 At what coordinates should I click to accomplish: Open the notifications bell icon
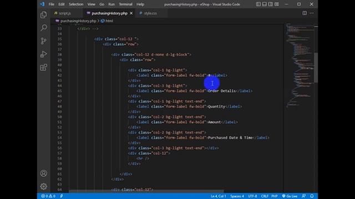point(312,196)
